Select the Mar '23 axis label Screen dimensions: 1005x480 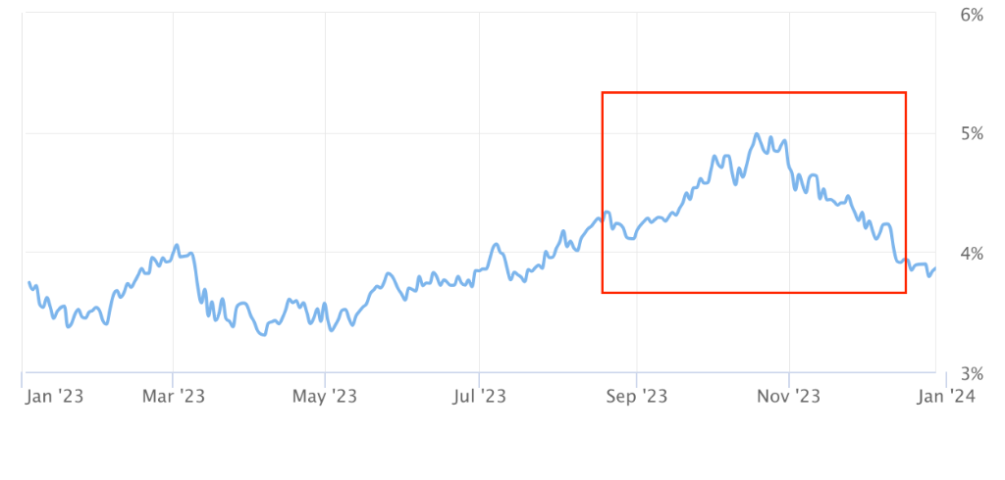click(173, 397)
